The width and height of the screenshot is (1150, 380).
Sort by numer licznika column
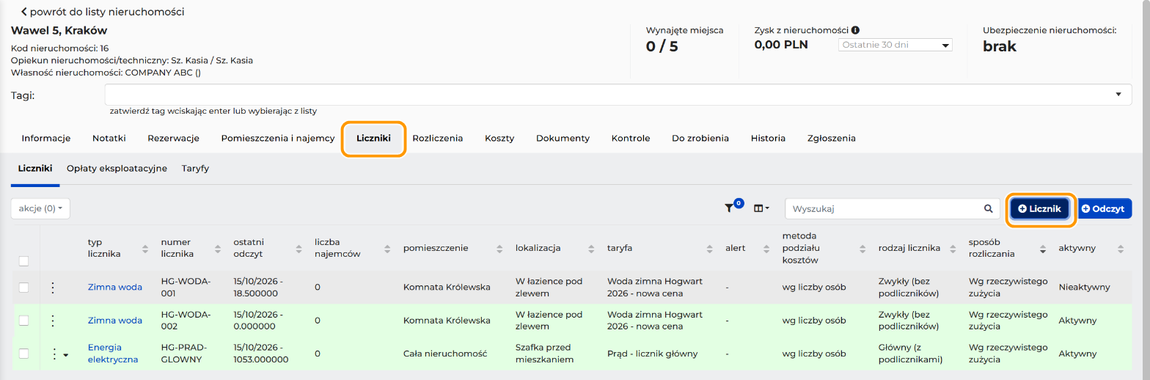point(218,248)
